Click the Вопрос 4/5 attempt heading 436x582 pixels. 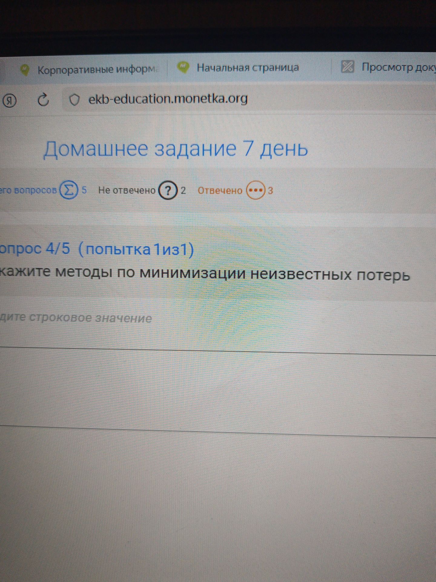(97, 250)
